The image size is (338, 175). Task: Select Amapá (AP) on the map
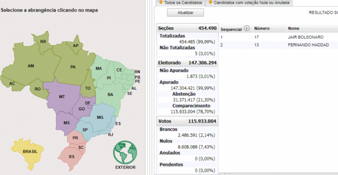[x=76, y=46]
